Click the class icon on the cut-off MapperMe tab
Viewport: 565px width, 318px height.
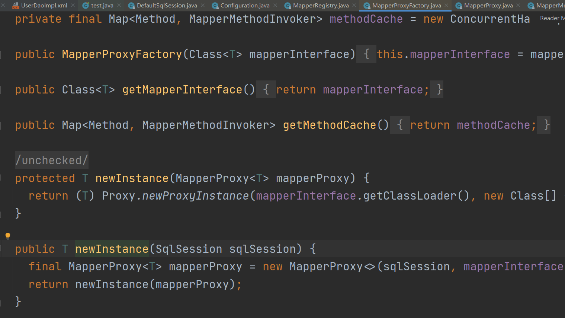point(531,6)
